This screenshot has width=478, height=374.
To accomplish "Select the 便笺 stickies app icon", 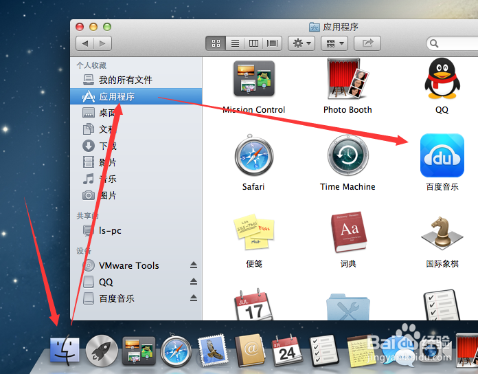I will [253, 232].
